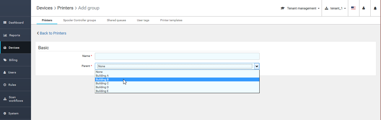
Task: Open the tenant_1 selector dropdown
Action: (x=336, y=8)
